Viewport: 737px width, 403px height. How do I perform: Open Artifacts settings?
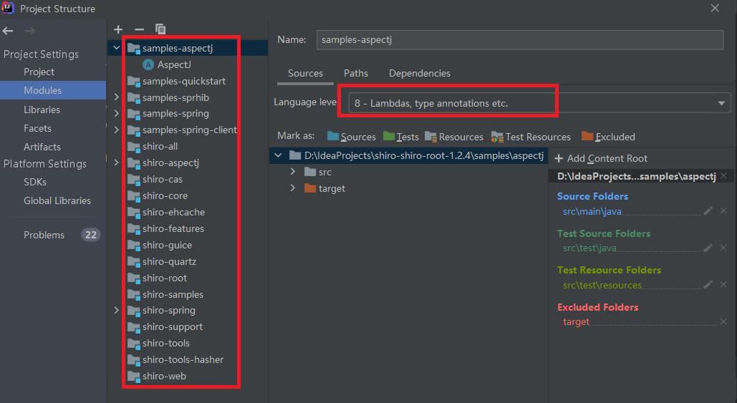pyautogui.click(x=42, y=147)
